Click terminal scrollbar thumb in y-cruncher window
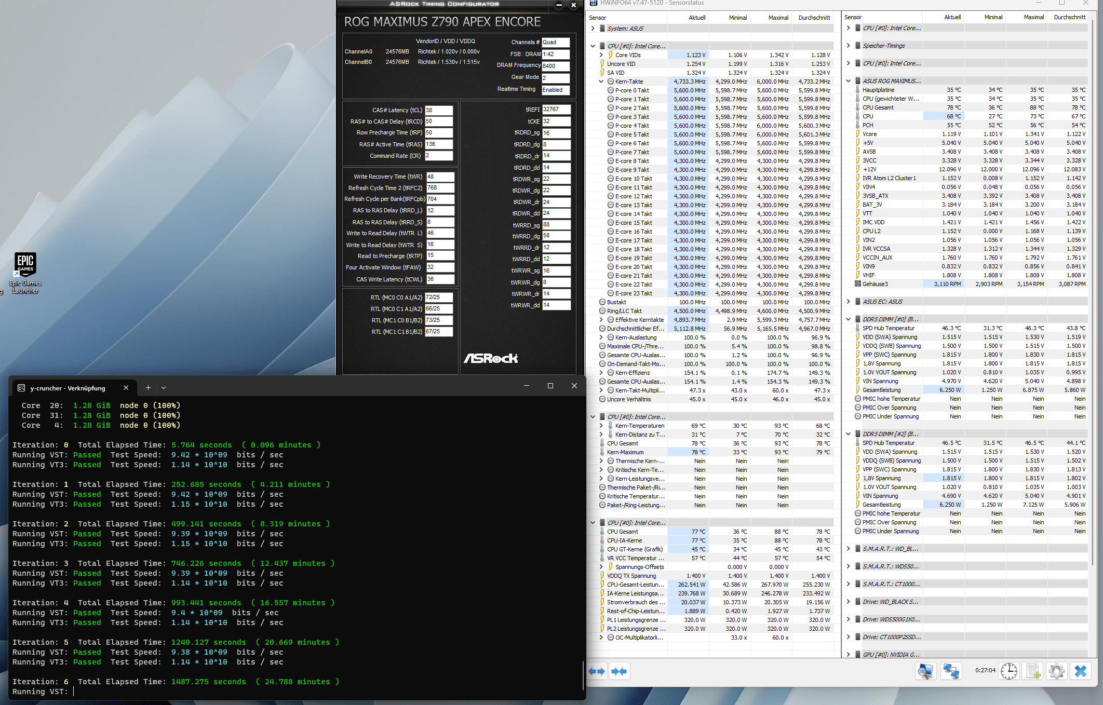 coord(583,675)
